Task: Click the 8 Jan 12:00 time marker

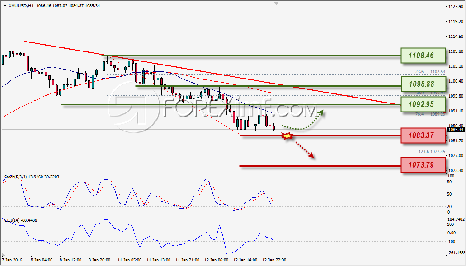Action: tap(71, 260)
